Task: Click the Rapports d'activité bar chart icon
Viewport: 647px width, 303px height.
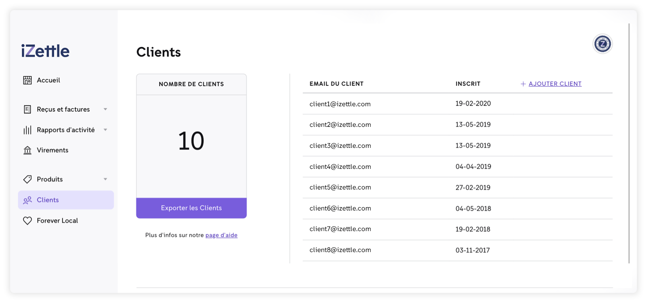Action: tap(27, 130)
